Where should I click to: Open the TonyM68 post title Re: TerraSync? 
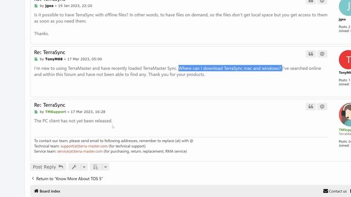coord(50,53)
